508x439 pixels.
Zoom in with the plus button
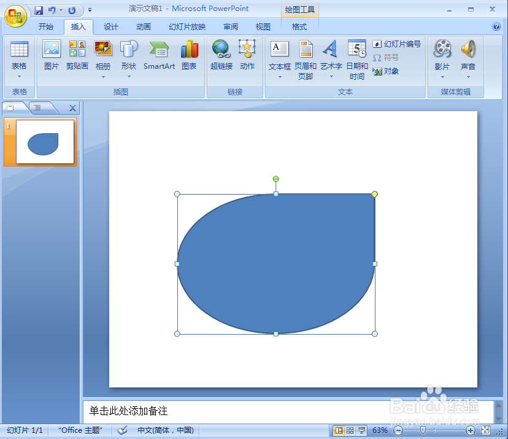coord(470,430)
